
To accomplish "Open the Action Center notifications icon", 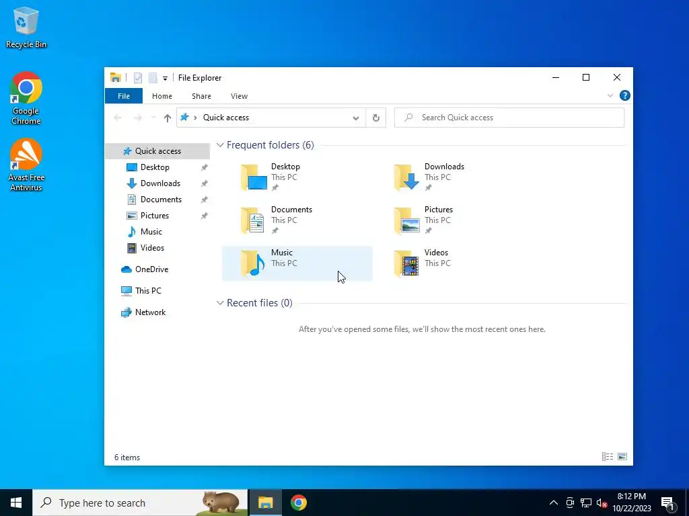I will (667, 503).
